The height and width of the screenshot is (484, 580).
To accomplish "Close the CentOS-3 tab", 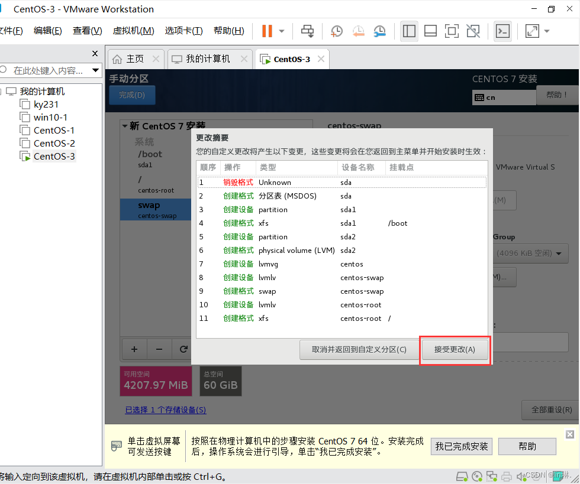I will (x=321, y=59).
